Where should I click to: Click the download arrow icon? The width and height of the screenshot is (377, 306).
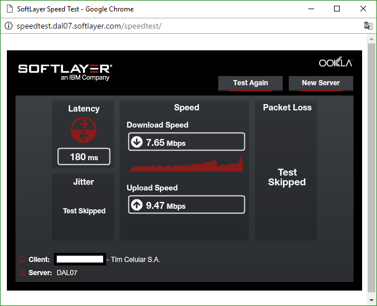[x=137, y=142]
